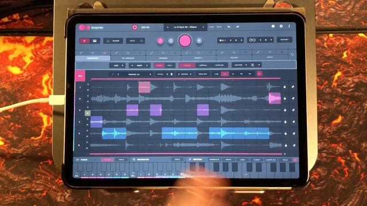This screenshot has height=206, width=367.
Task: Hit the large pink record button
Action: [185, 41]
